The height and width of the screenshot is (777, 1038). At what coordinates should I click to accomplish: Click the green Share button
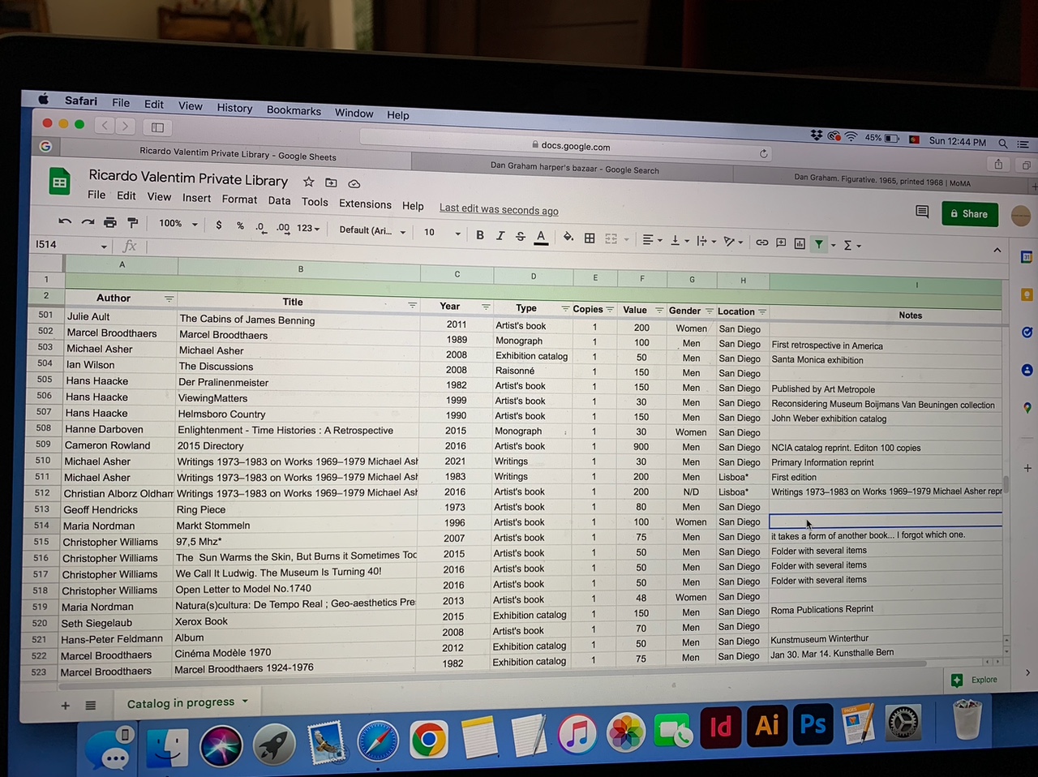(969, 214)
